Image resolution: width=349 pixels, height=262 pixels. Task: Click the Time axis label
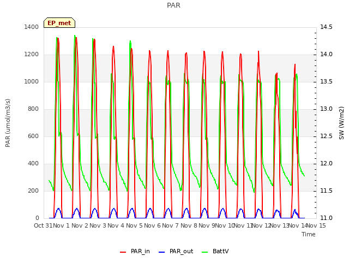tap(309, 234)
